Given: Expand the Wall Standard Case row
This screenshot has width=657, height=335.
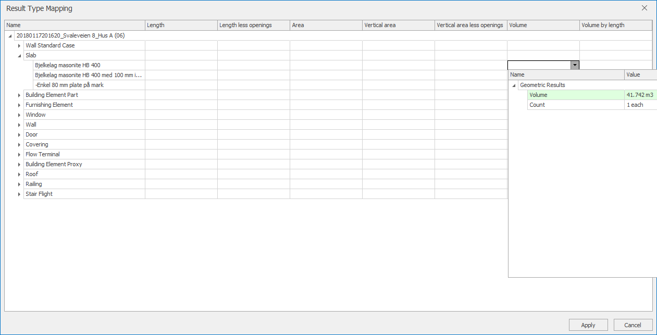Looking at the screenshot, I should (x=19, y=46).
